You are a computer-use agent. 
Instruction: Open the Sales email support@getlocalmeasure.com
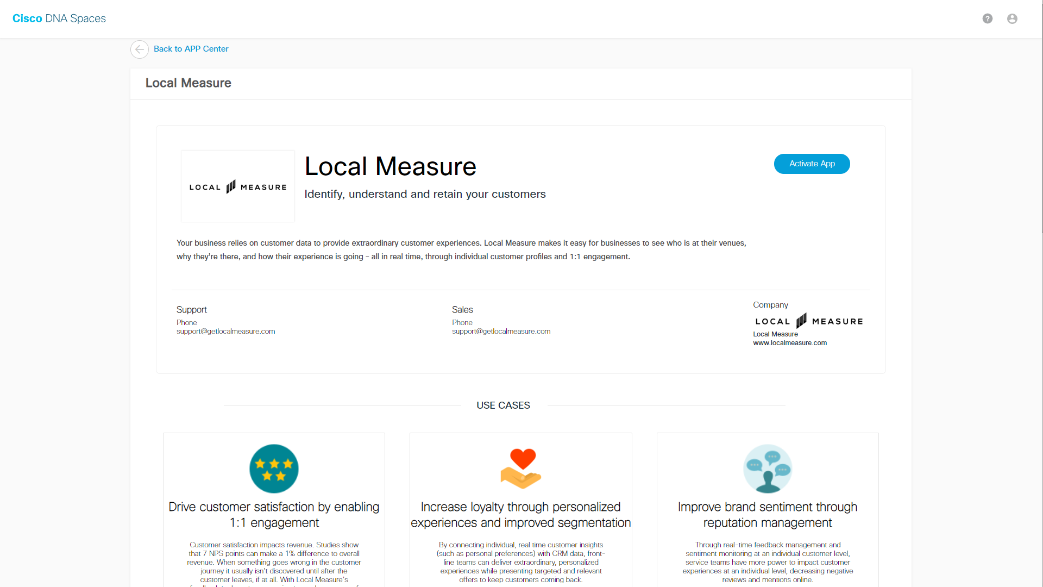point(501,331)
